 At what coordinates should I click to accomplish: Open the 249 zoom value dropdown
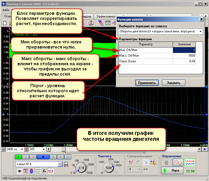44,149
